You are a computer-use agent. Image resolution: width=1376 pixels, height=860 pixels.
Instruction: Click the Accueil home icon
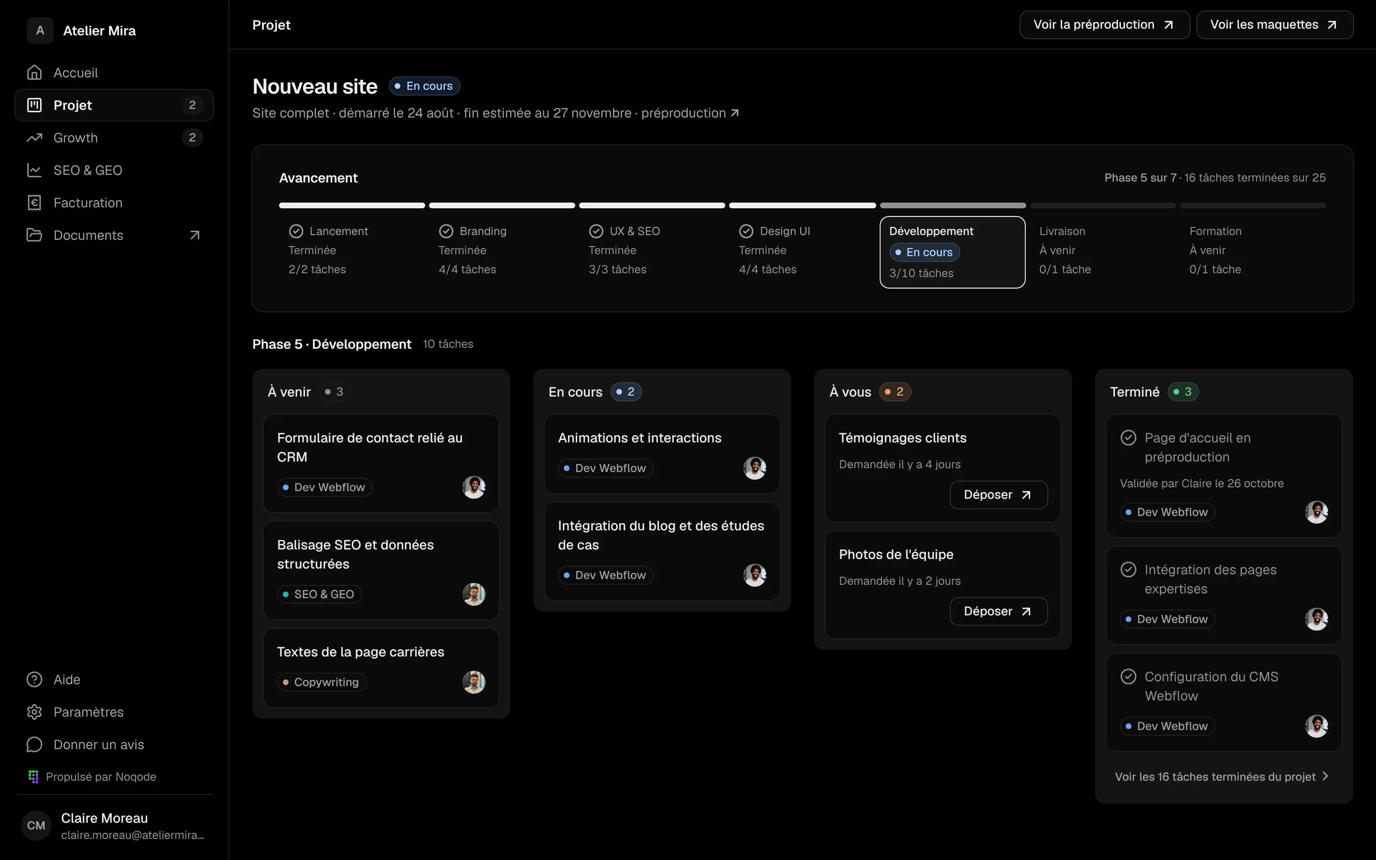tap(35, 73)
